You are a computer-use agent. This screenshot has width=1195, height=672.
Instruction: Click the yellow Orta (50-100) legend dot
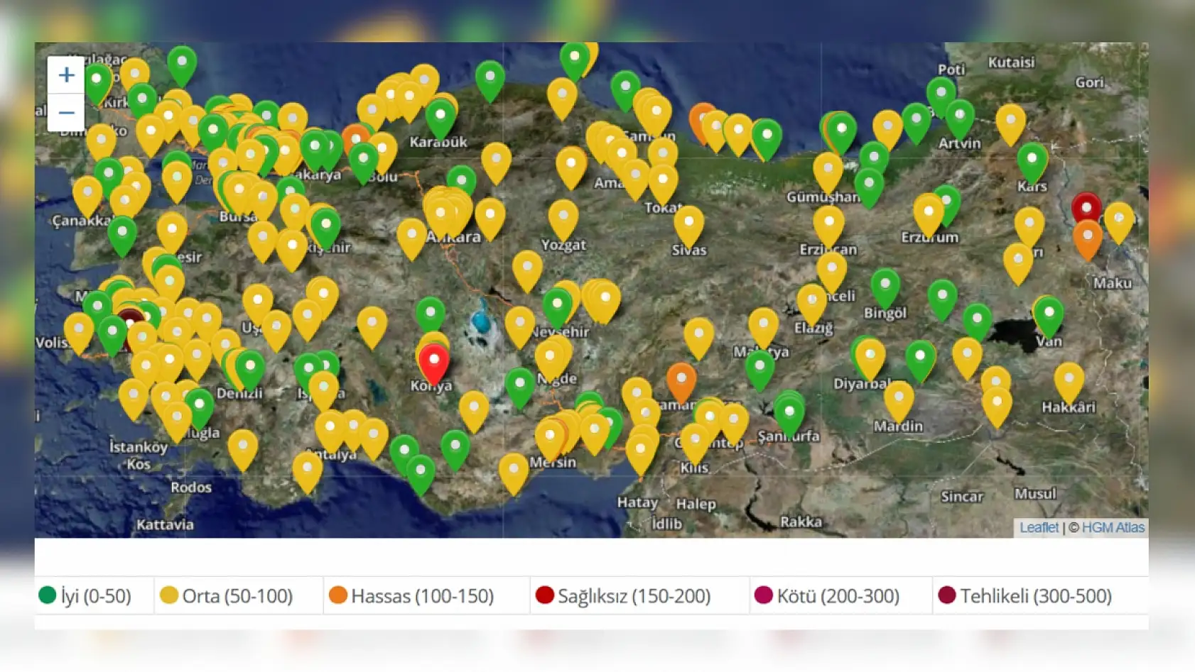169,595
